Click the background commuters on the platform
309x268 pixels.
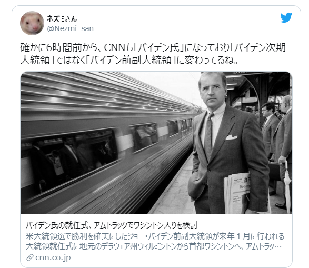tap(276, 142)
